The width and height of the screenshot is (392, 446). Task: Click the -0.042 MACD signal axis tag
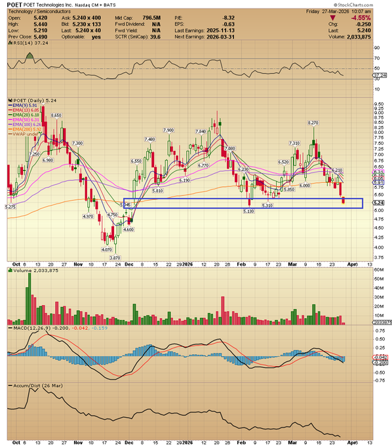[x=380, y=357]
